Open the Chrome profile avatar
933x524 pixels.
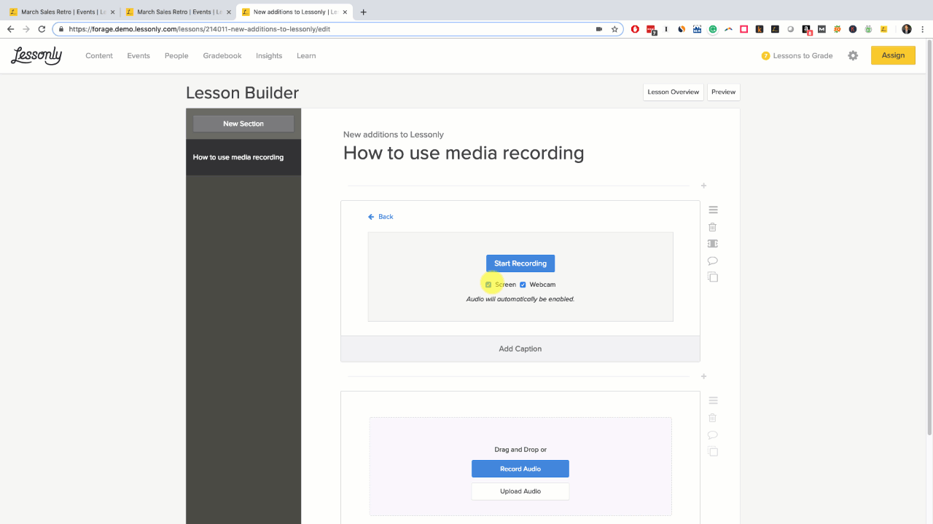905,29
